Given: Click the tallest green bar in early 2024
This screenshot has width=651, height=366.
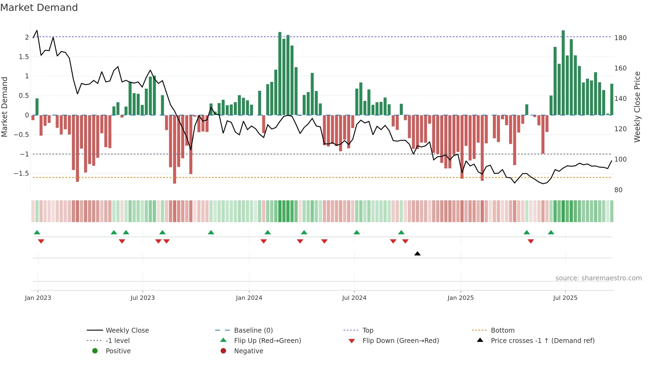Looking at the screenshot, I should click(280, 73).
